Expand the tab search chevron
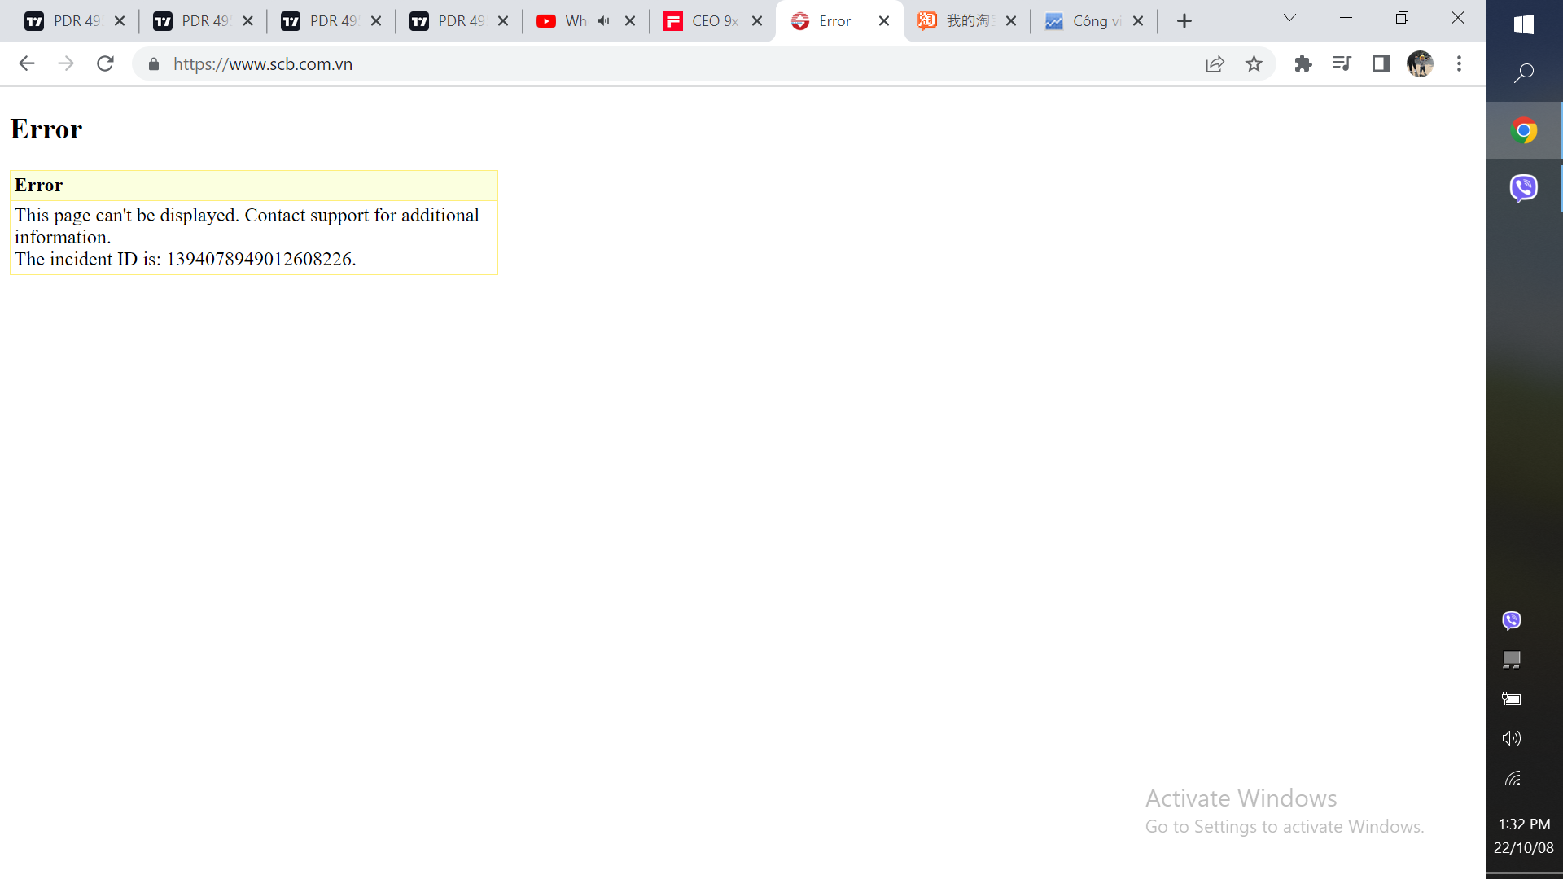 tap(1289, 18)
